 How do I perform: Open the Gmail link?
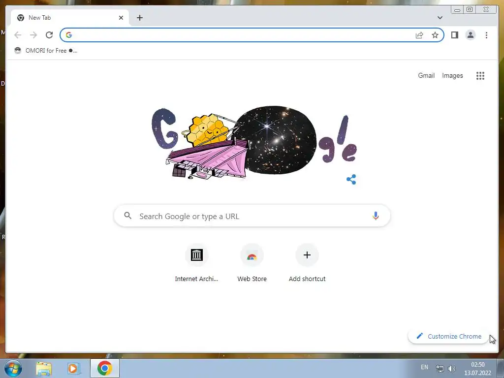(426, 75)
